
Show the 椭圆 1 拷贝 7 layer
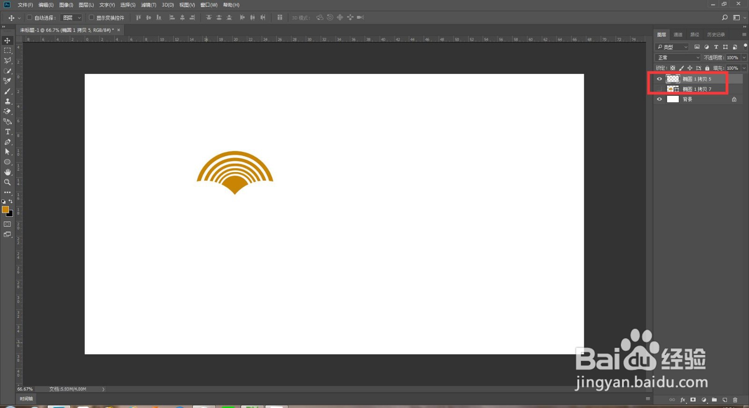click(x=660, y=89)
